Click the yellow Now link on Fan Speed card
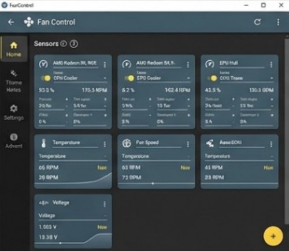Viewport: 289px width, 251px height. click(185, 168)
